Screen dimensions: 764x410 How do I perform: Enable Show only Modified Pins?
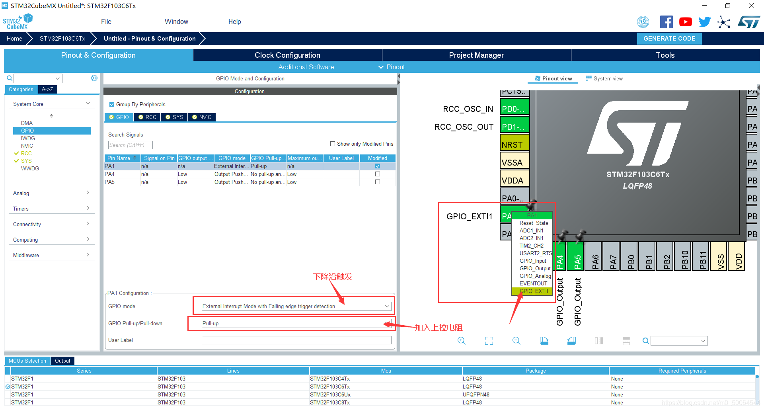coord(333,144)
